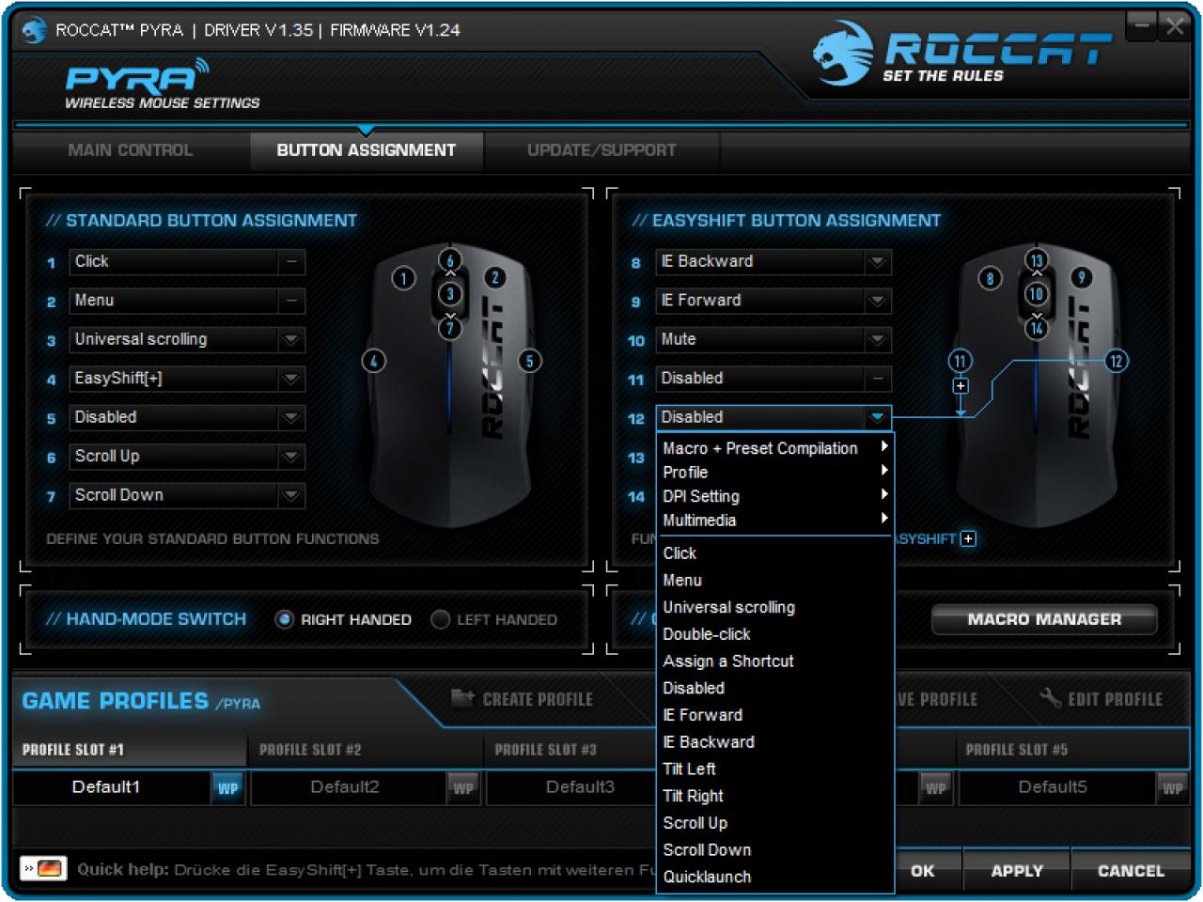Select button marker 1 on standard mouse image
Screen dimensions: 1203x902
(x=404, y=278)
